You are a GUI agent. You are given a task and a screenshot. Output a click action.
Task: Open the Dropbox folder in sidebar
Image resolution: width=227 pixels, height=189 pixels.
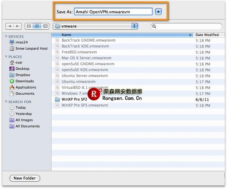pyautogui.click(x=20, y=75)
